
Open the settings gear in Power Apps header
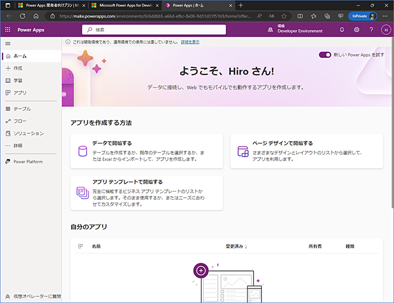point(356,30)
